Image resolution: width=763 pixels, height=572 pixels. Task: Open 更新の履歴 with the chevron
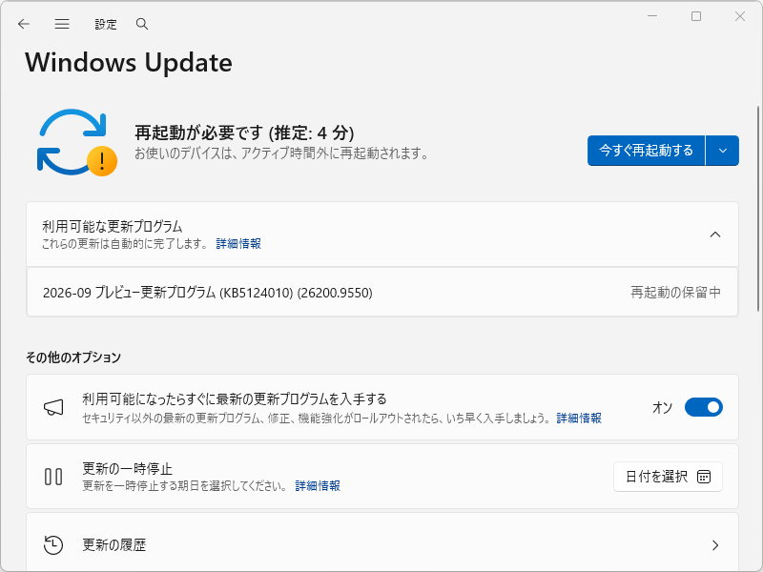click(x=714, y=545)
